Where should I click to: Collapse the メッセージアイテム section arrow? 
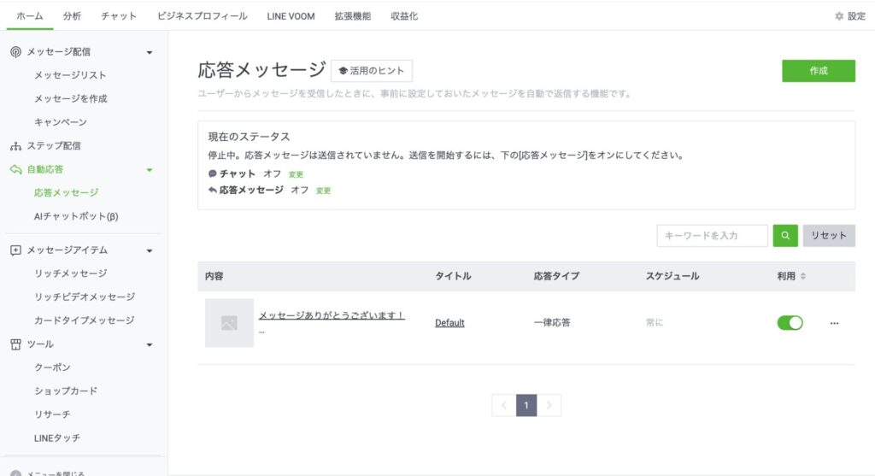click(150, 251)
